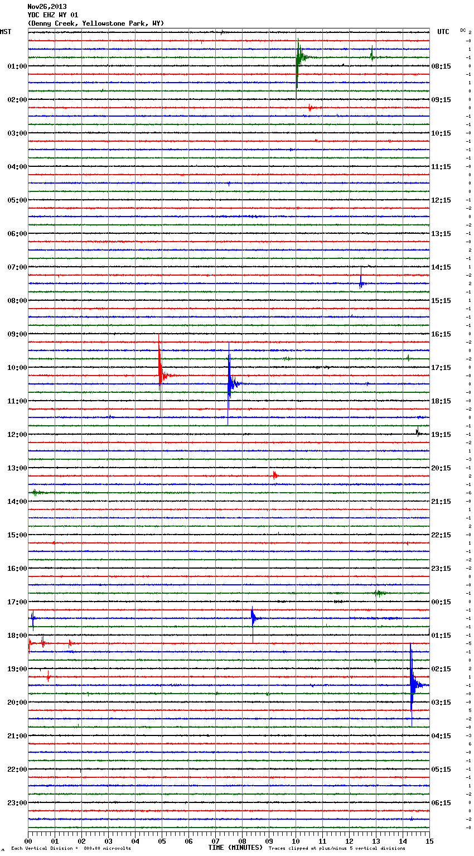Select the 04:00 MST time label

(x=17, y=167)
